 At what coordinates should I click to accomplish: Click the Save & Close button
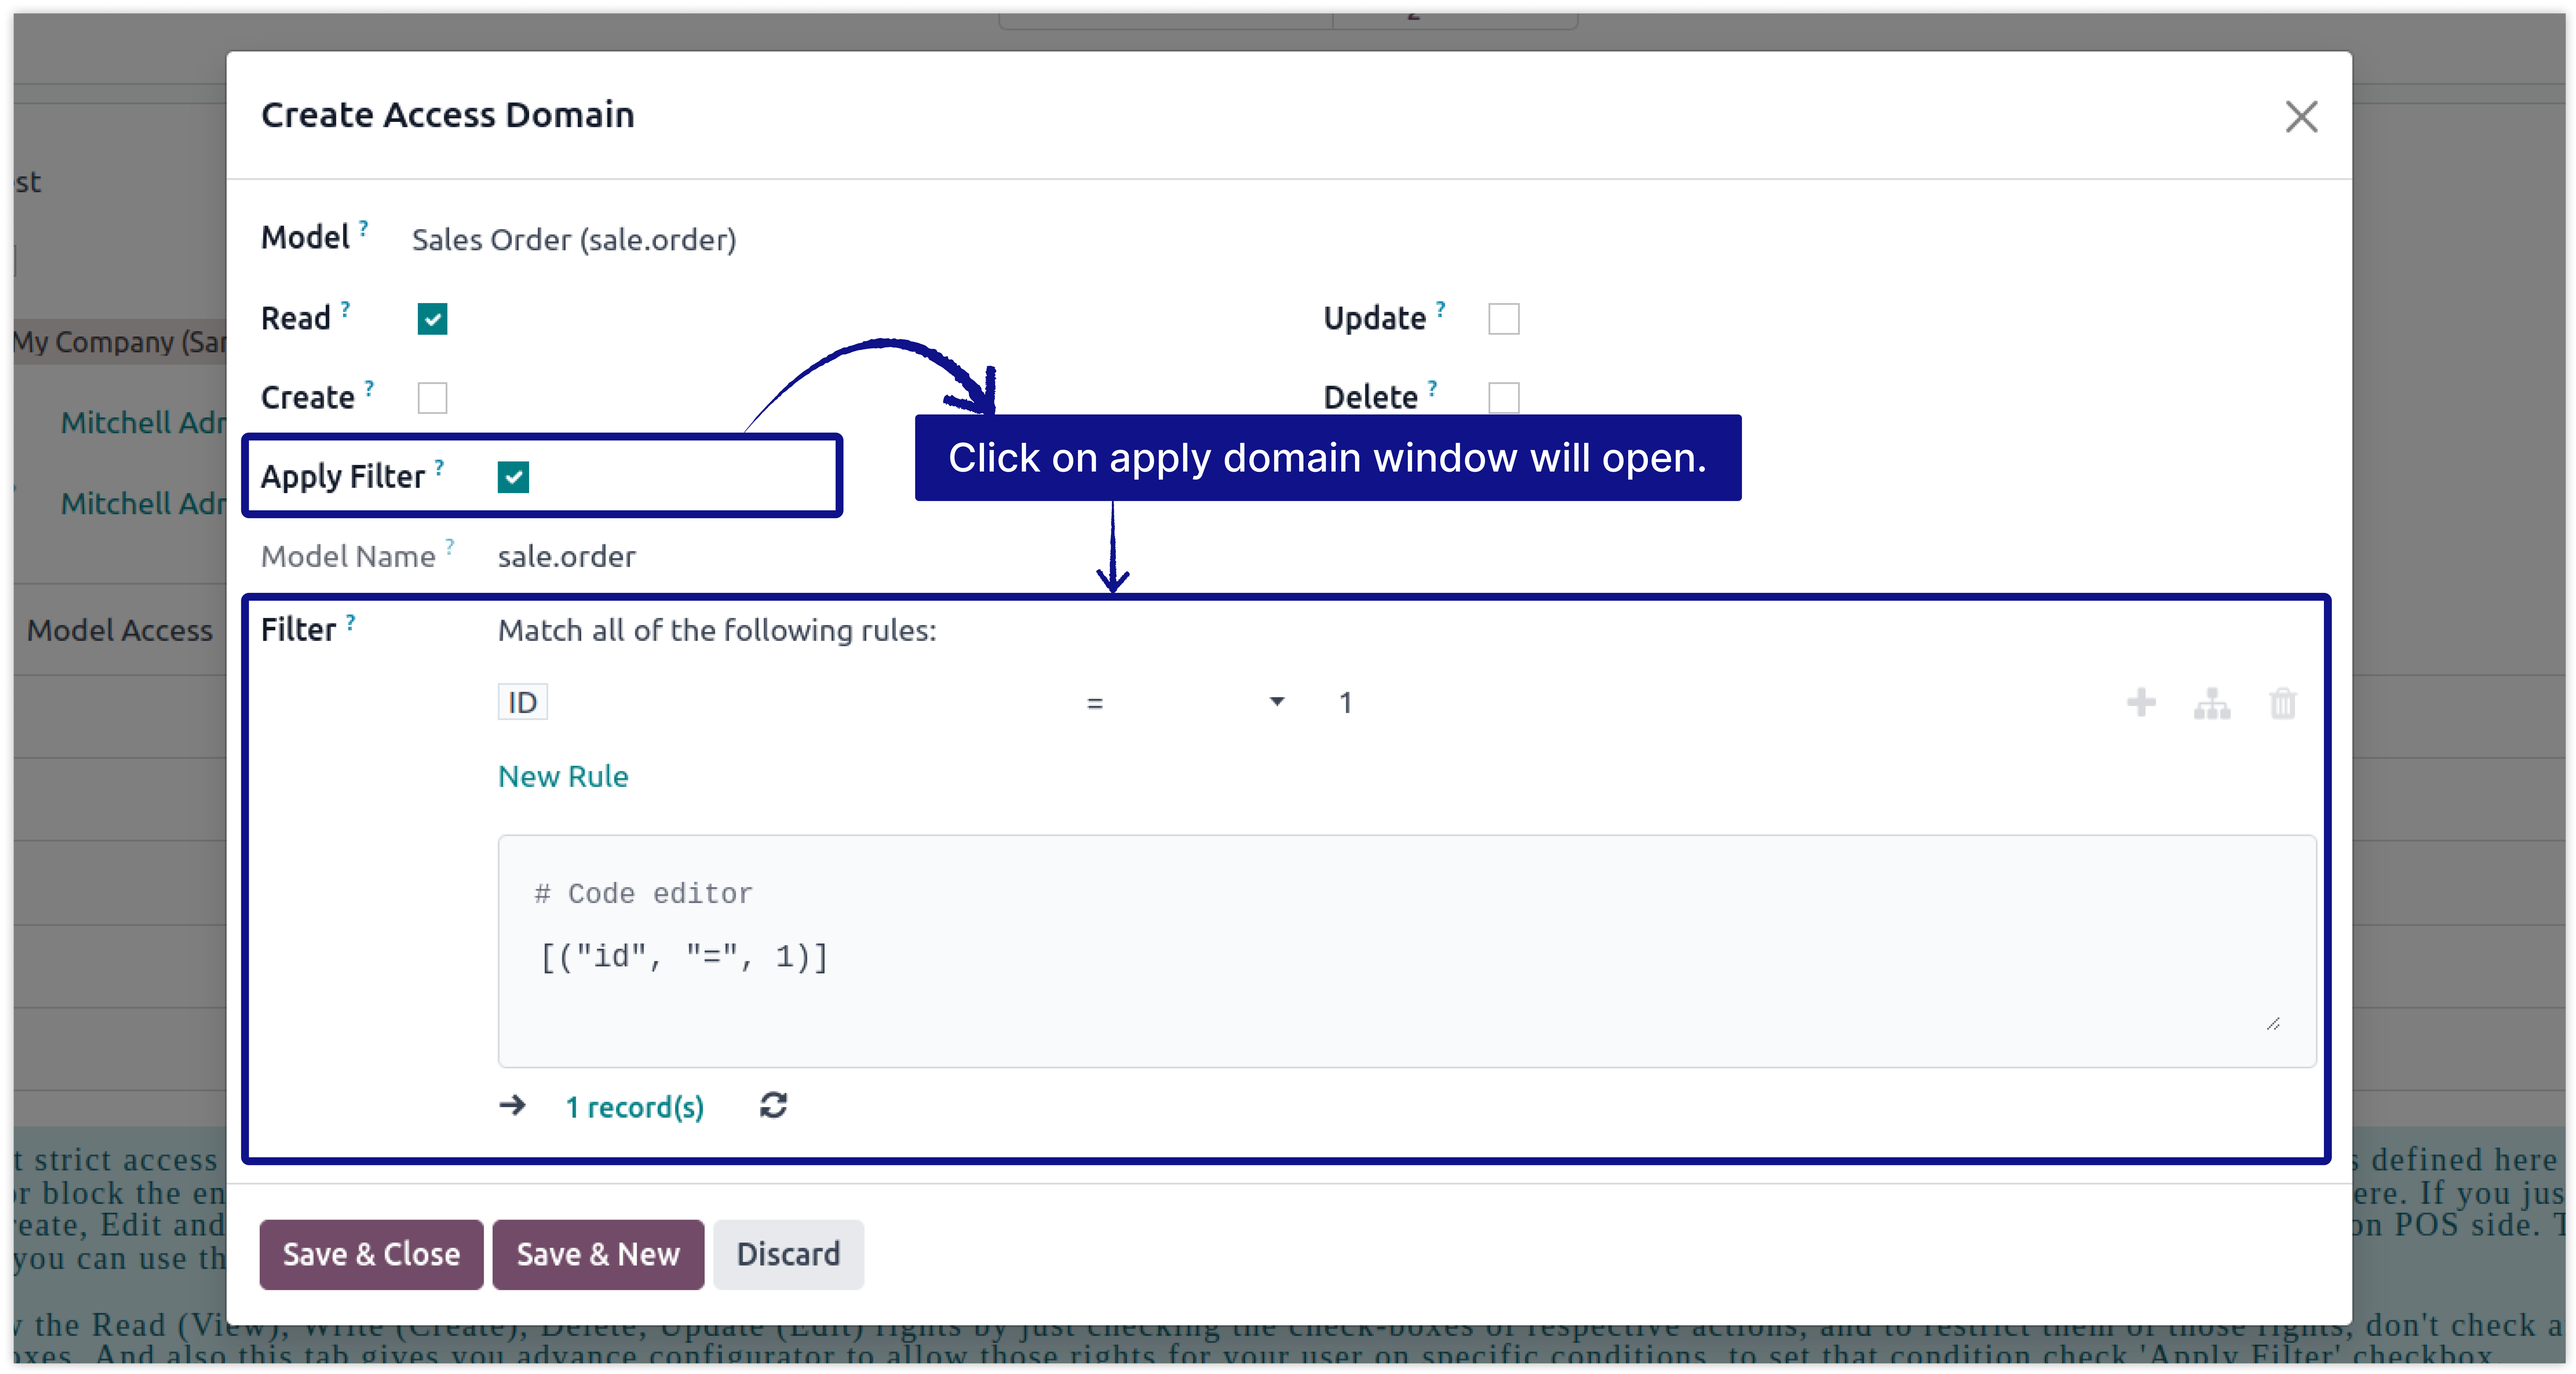(371, 1254)
